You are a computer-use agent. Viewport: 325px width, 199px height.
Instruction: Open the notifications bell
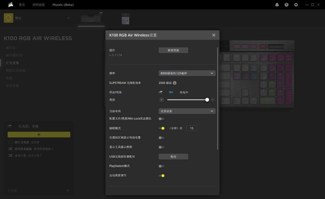tap(277, 5)
